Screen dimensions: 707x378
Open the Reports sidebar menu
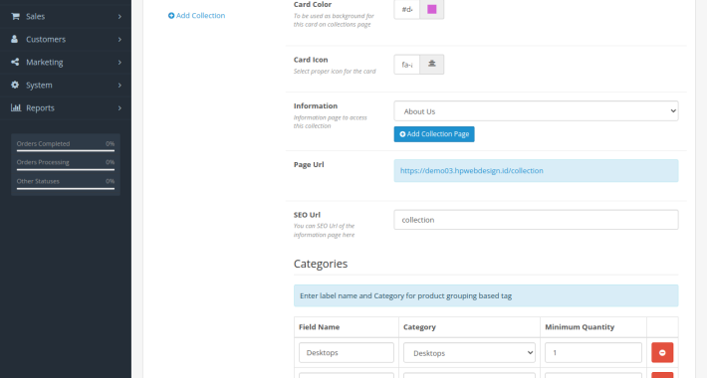point(66,108)
